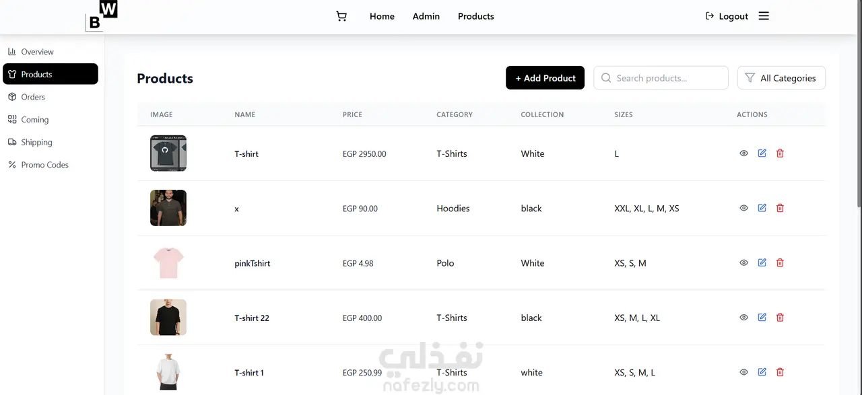Delete the EGP 2950.00 T-shirt

pyautogui.click(x=780, y=153)
